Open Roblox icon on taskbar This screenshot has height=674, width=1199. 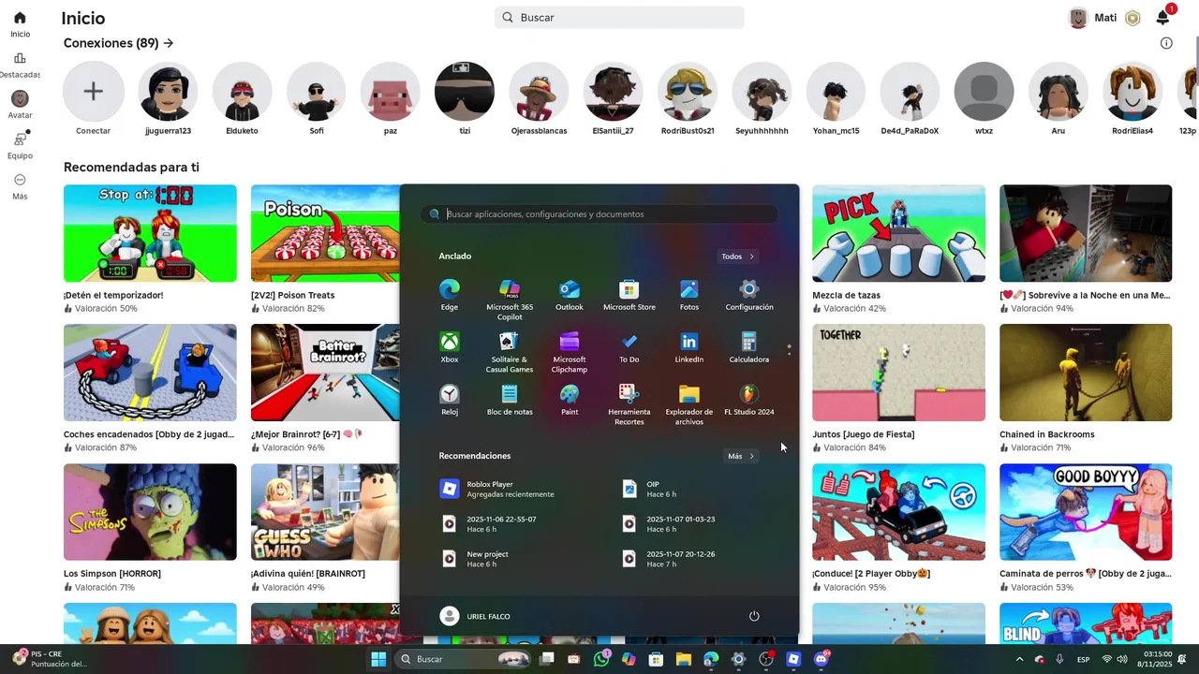click(793, 659)
